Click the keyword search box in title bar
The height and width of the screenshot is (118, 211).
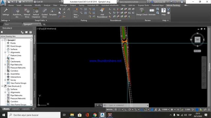133,2
